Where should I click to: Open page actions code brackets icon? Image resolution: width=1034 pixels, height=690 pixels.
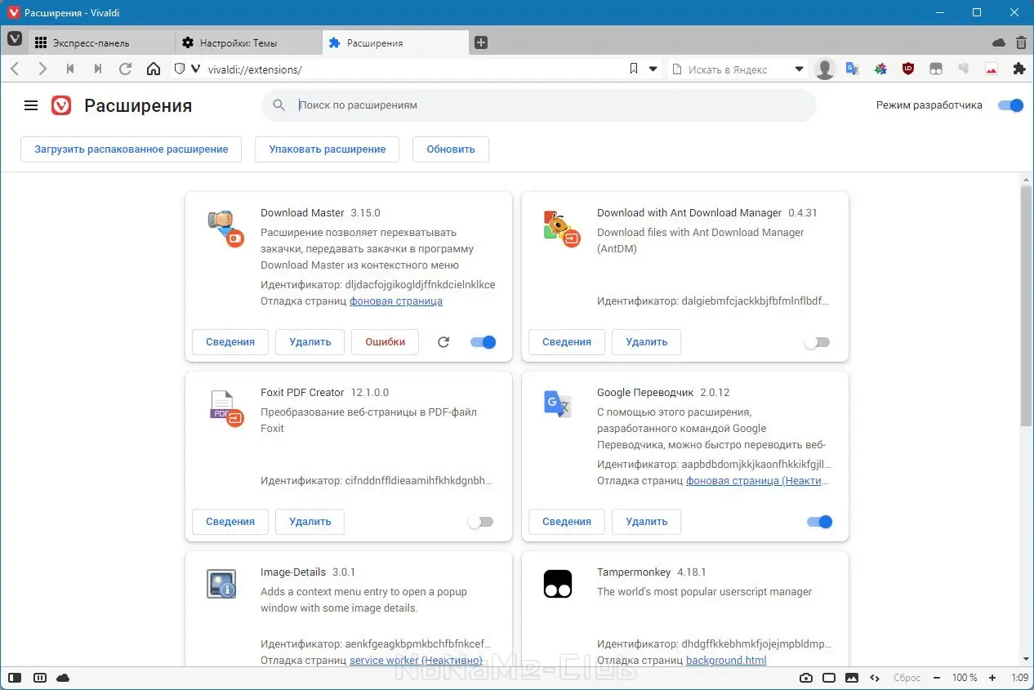875,678
